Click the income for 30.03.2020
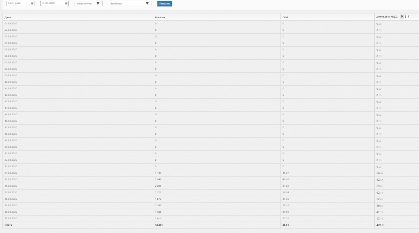The height and width of the screenshot is (233, 419). pos(380,212)
